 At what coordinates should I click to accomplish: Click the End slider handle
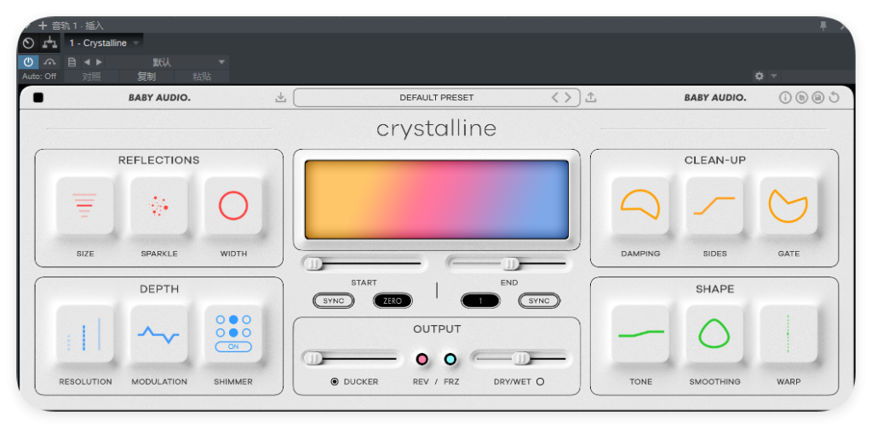click(x=510, y=264)
